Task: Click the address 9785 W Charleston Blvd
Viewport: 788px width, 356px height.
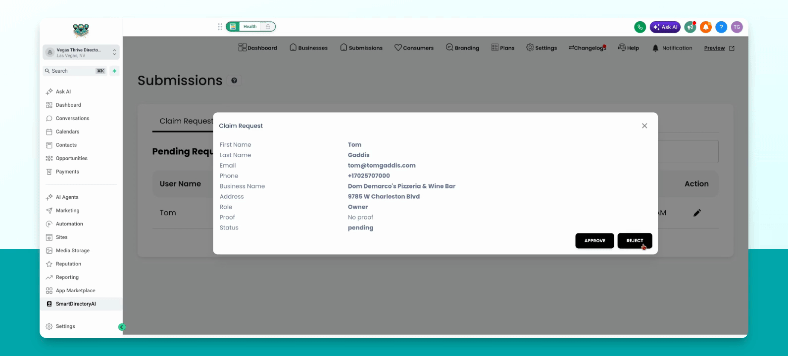Action: point(384,197)
